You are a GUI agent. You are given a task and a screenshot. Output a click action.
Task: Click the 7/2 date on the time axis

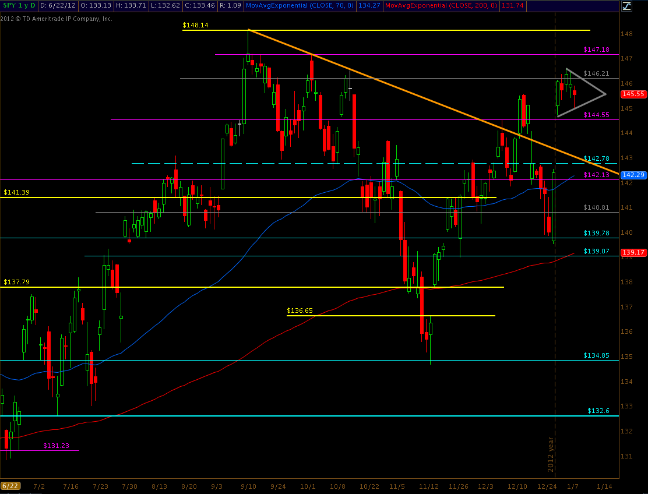(39, 486)
